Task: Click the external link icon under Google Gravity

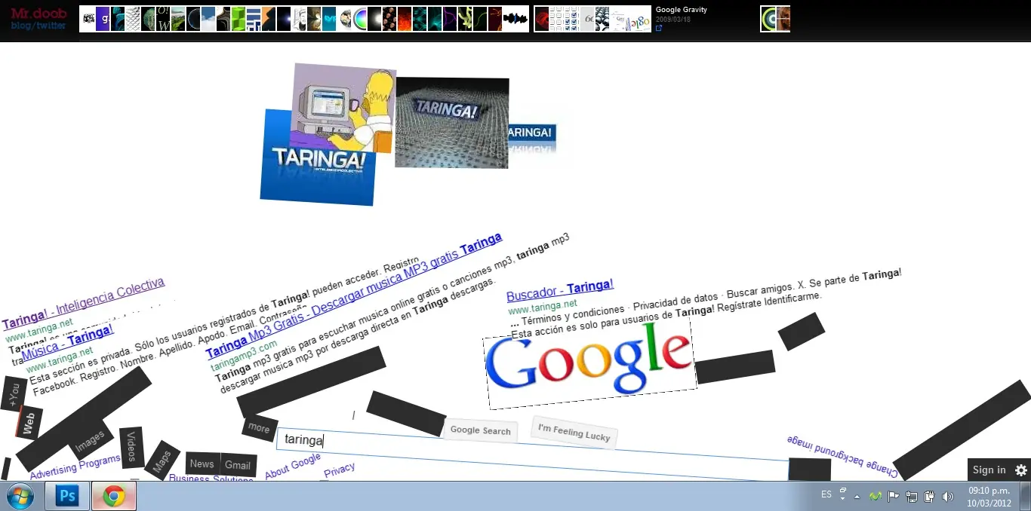Action: (659, 28)
